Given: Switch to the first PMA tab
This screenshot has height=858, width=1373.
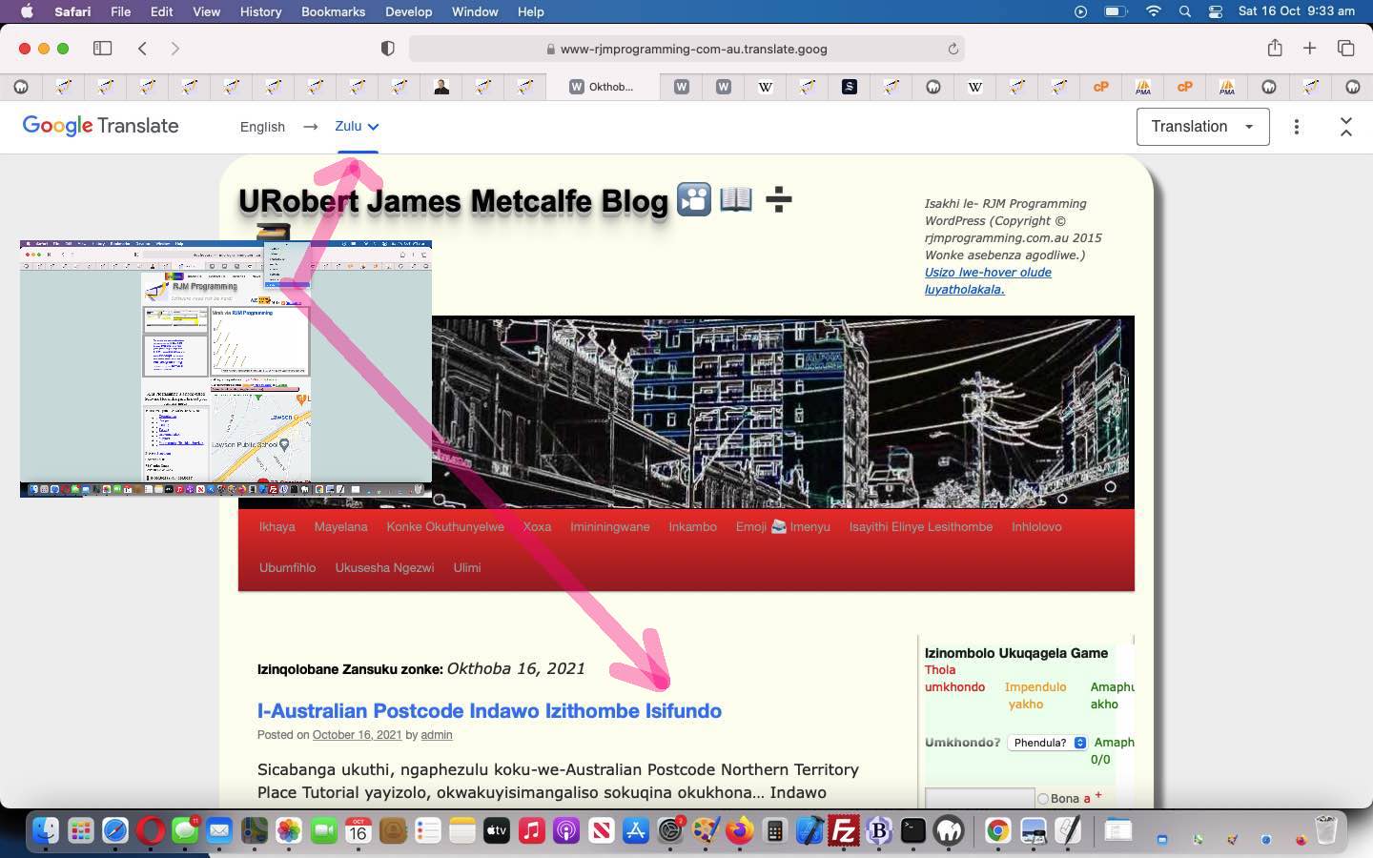Looking at the screenshot, I should 1143,87.
